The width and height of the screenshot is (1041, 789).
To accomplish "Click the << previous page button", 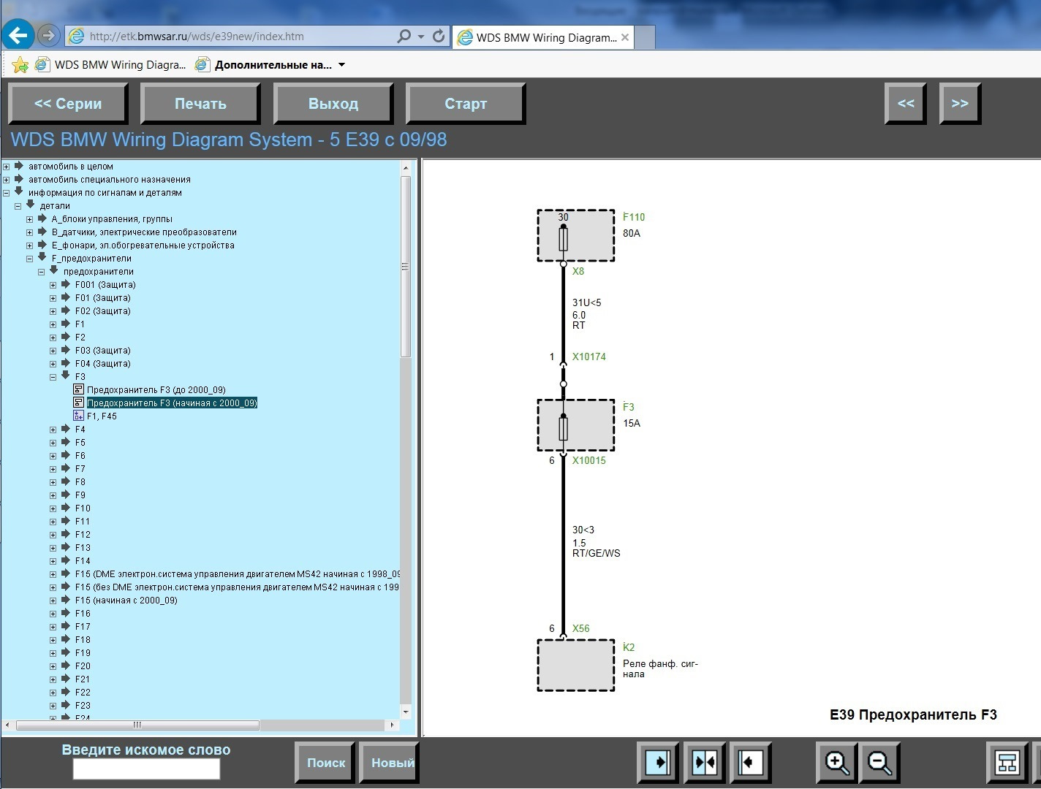I will 906,104.
